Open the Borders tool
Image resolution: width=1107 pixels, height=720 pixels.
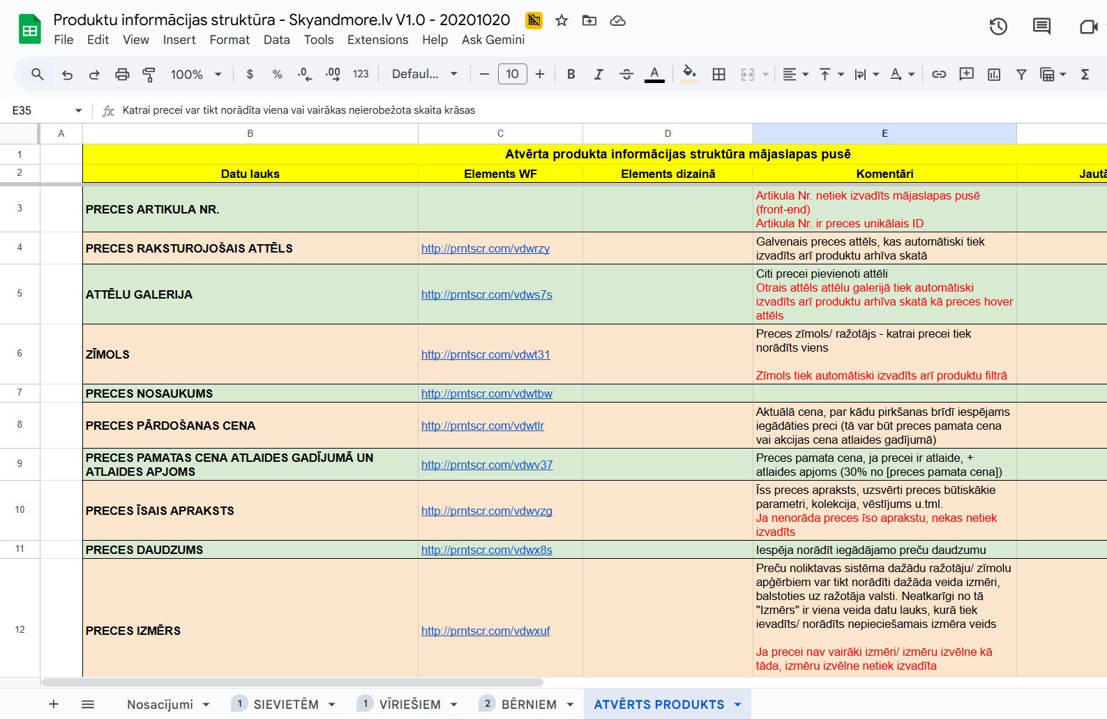[x=718, y=75]
